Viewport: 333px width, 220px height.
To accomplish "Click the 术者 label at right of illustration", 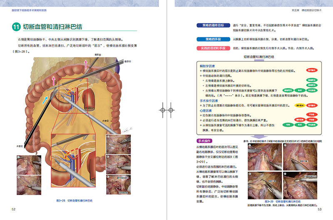I will click(x=105, y=121).
